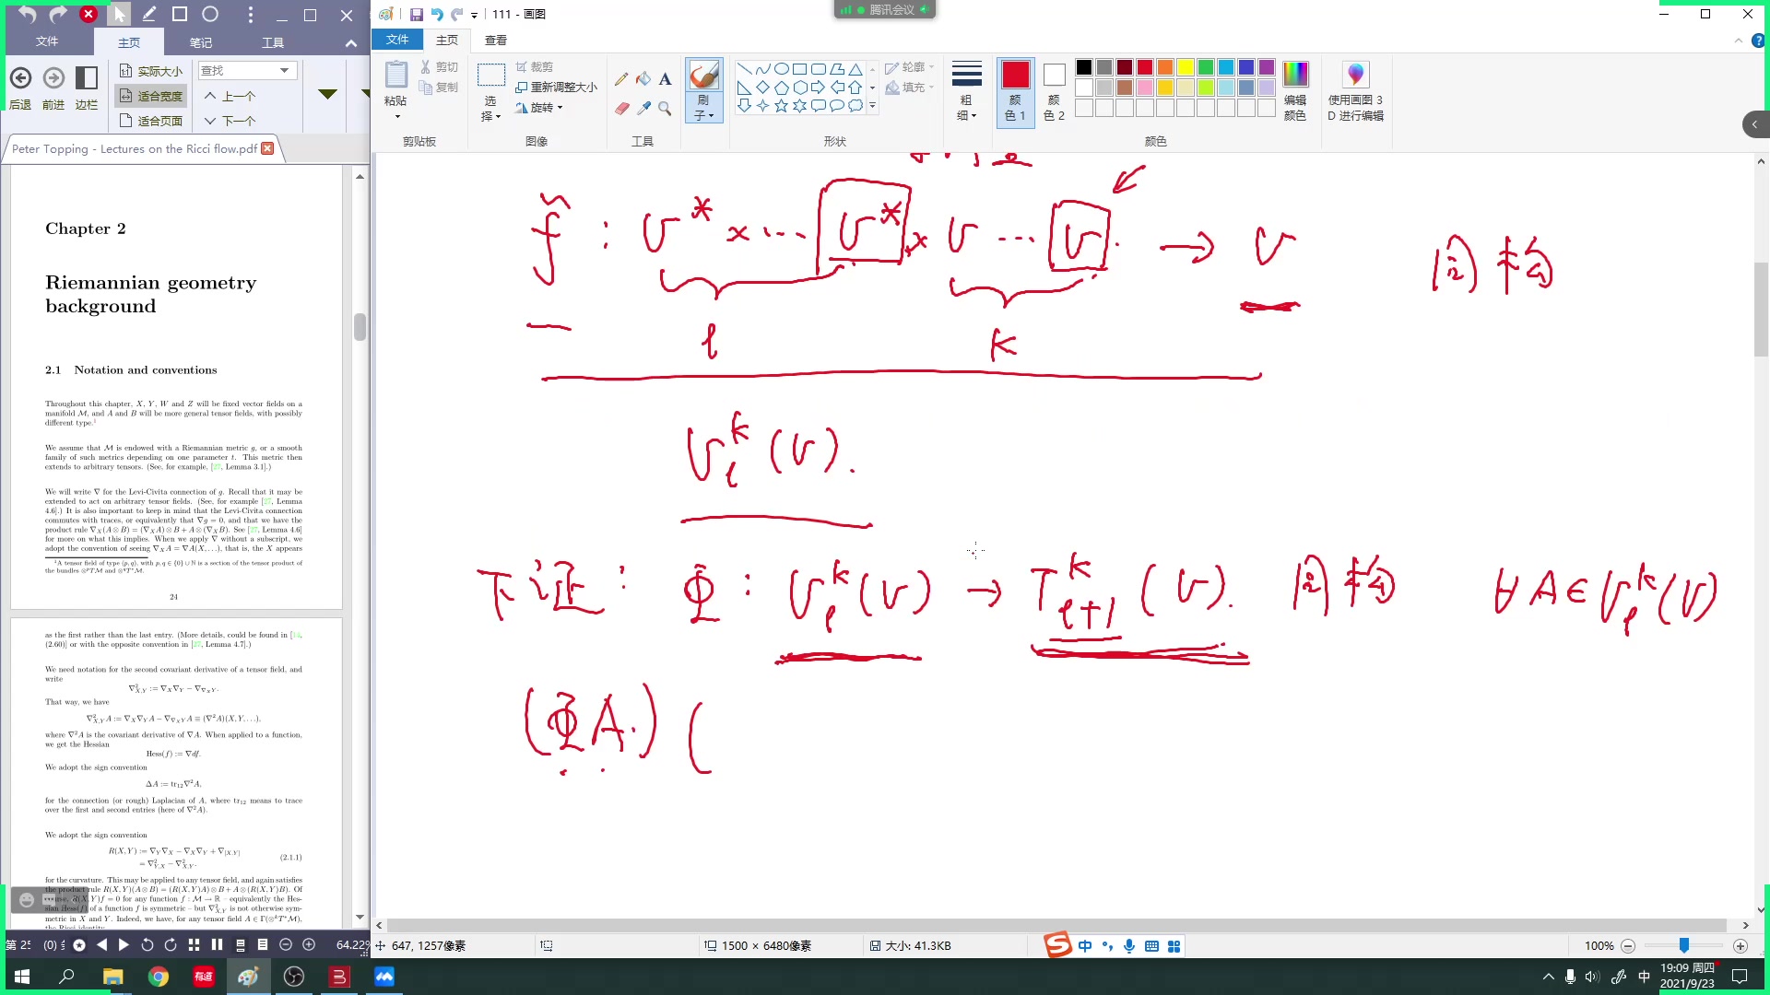Viewport: 1770px width, 995px height.
Task: Open the 笔记 tab in the PDF reader
Action: (x=201, y=41)
